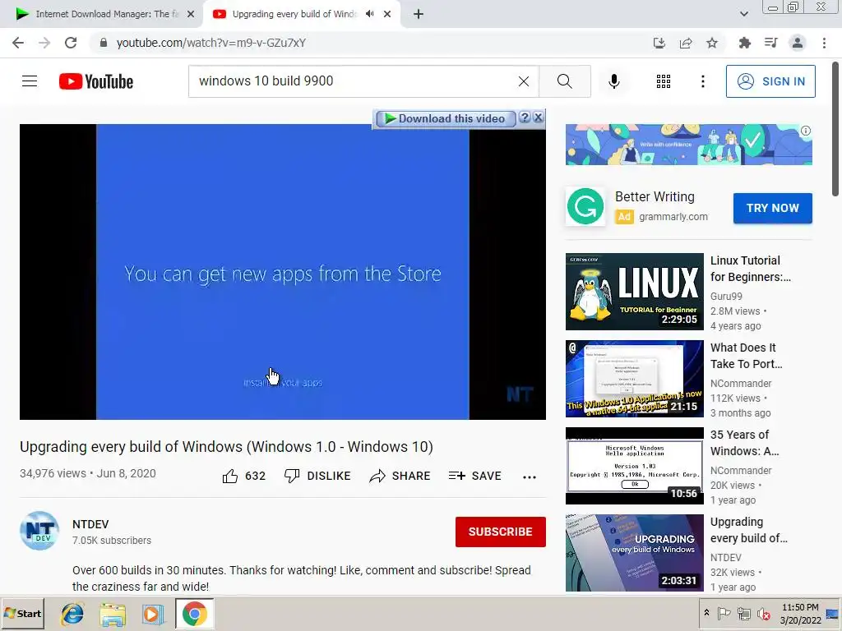Open the Windows Start menu

tap(22, 613)
